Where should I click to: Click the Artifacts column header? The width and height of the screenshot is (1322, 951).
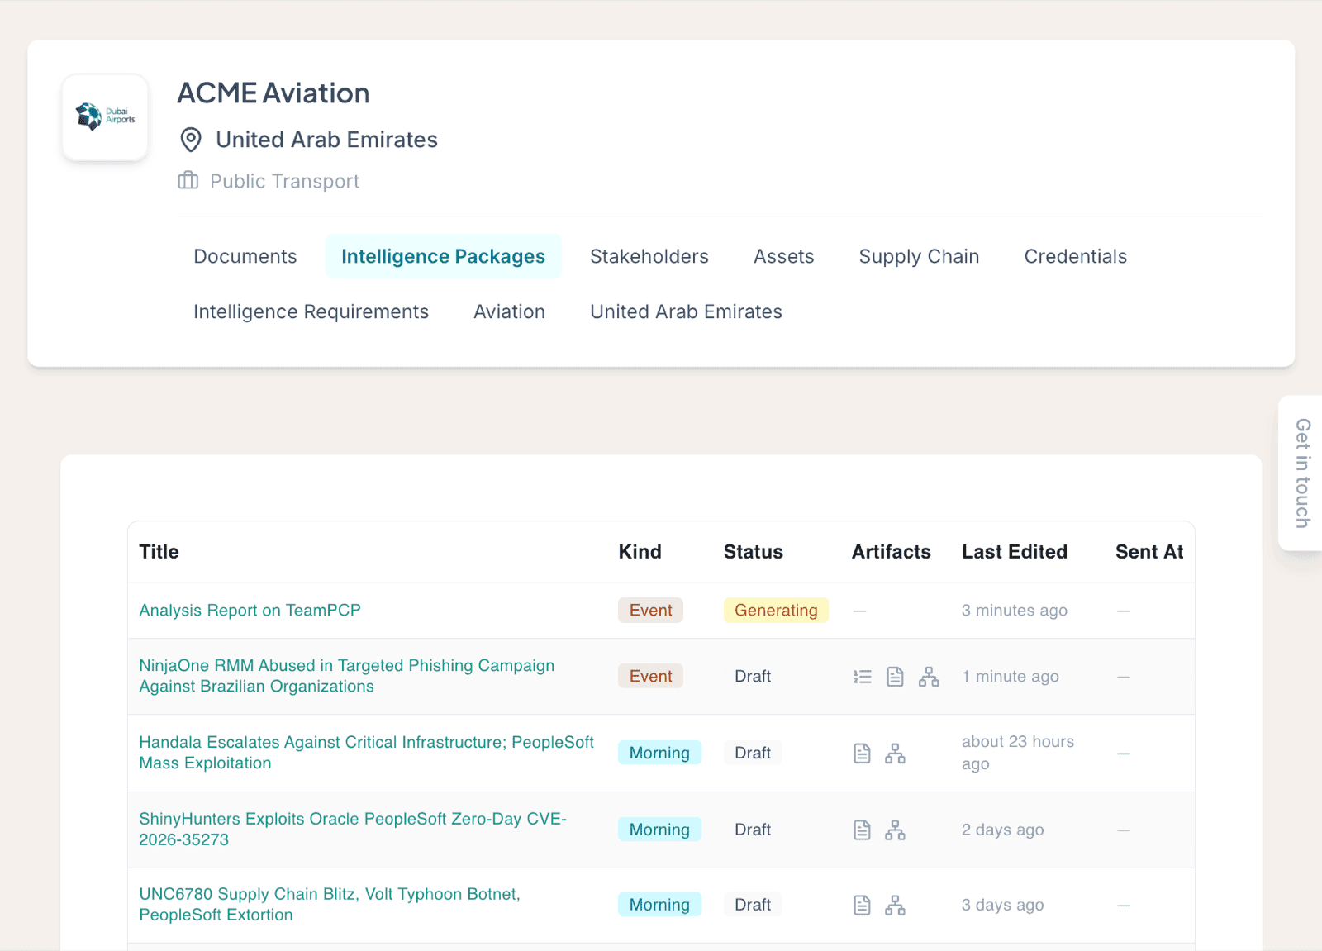pos(892,552)
